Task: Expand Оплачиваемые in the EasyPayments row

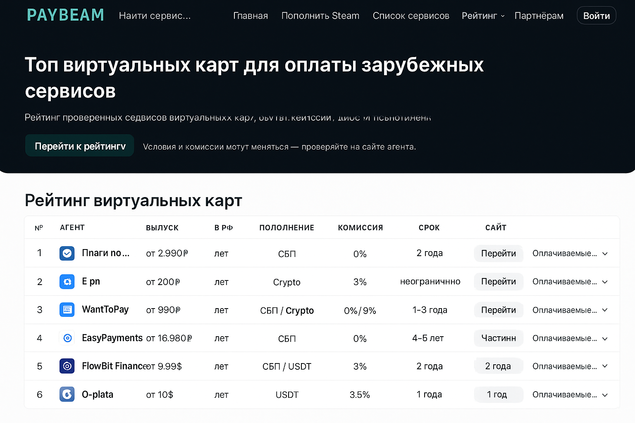Action: tap(570, 338)
